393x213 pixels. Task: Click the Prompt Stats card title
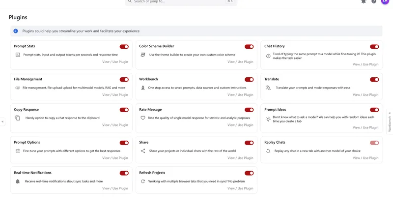pyautogui.click(x=24, y=46)
